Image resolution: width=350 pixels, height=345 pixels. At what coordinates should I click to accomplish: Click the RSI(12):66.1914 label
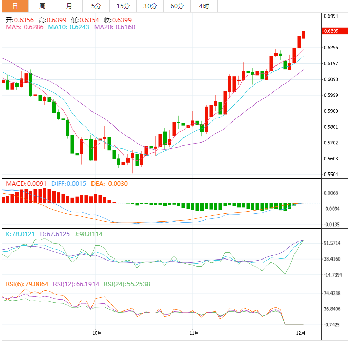(x=76, y=284)
